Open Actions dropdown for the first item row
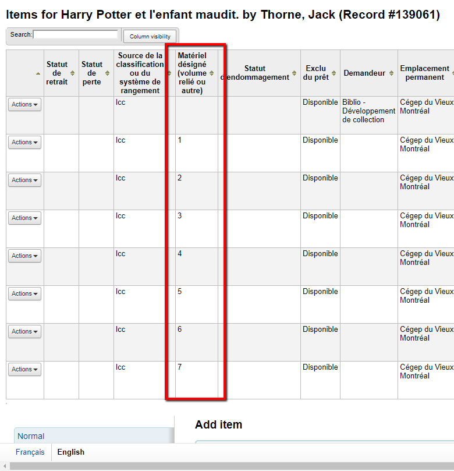The width and height of the screenshot is (454, 471). tap(25, 105)
